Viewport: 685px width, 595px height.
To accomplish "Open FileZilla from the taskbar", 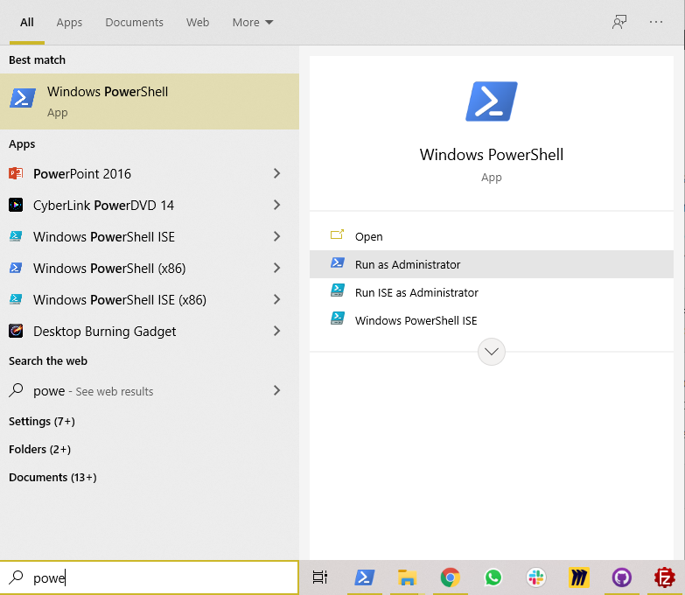I will coord(665,577).
